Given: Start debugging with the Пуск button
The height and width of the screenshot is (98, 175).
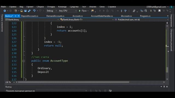Looking at the screenshot, I should tap(83, 11).
